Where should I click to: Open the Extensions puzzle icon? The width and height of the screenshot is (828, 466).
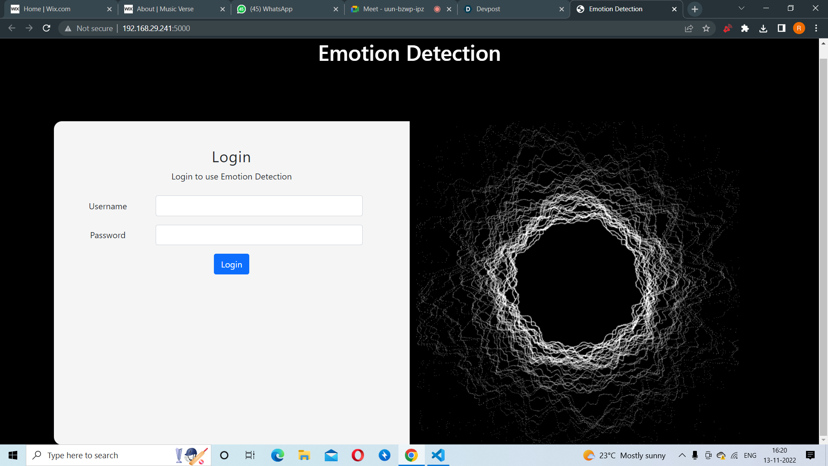[x=745, y=28]
